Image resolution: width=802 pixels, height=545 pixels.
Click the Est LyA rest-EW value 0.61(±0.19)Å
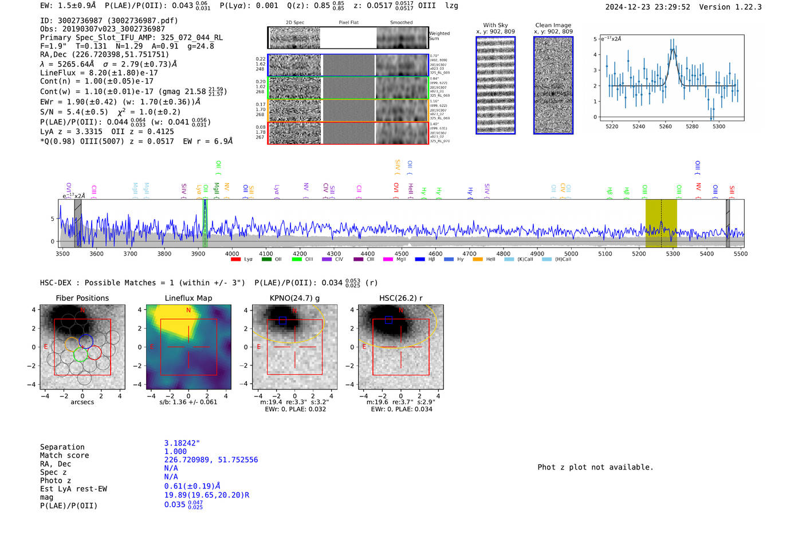pos(192,486)
